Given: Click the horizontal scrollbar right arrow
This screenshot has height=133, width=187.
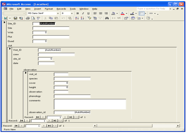Looking at the screenshot, I should pos(178,126).
